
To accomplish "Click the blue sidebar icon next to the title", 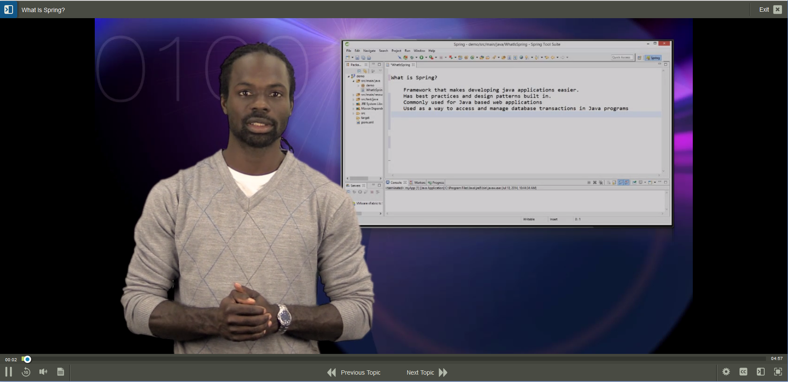I will coord(9,10).
